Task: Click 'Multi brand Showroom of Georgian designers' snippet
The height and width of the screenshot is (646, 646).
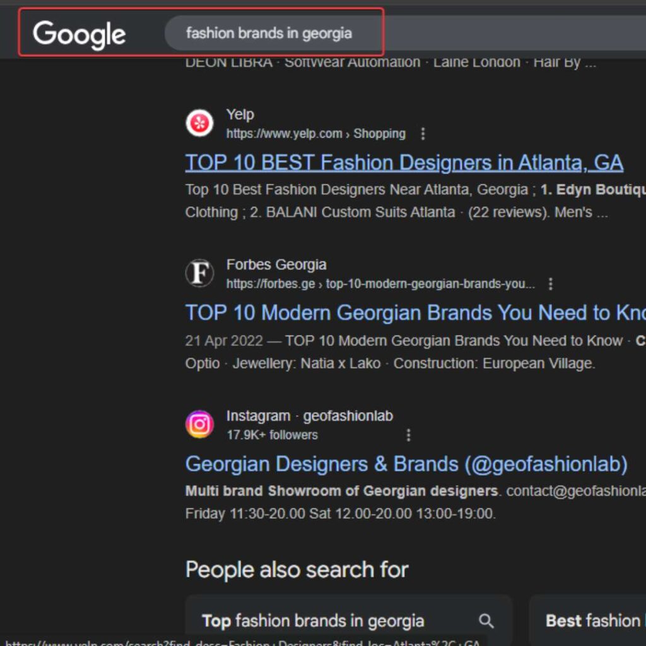Action: point(341,491)
